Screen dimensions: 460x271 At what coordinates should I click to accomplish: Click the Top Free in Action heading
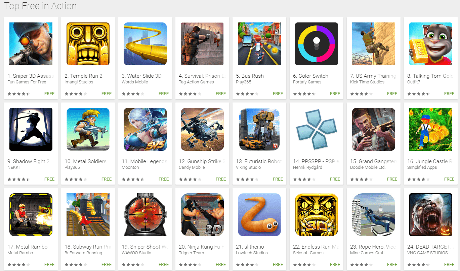click(x=40, y=6)
